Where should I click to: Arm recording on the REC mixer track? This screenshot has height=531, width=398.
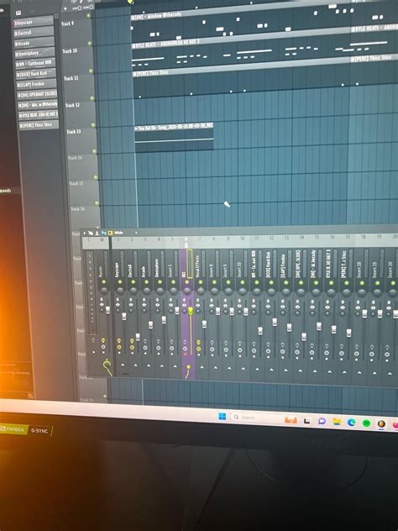185,355
